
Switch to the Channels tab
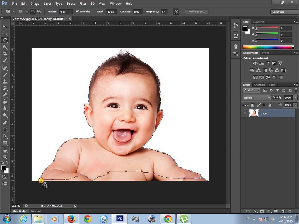pos(259,85)
